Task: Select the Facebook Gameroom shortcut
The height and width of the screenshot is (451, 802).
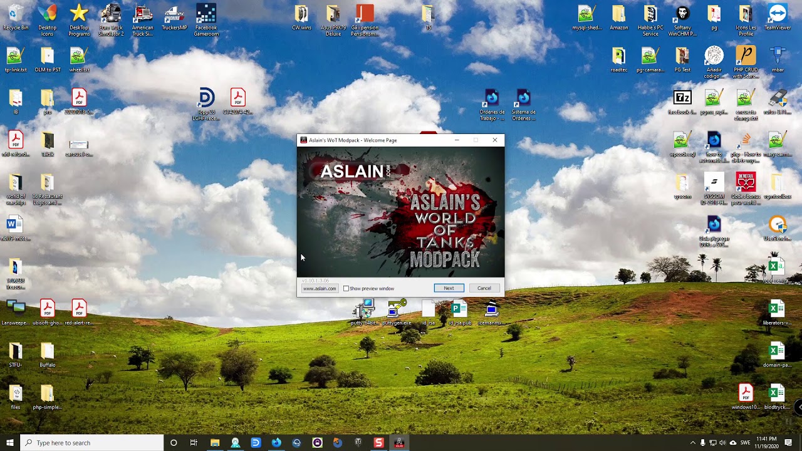Action: click(x=206, y=20)
